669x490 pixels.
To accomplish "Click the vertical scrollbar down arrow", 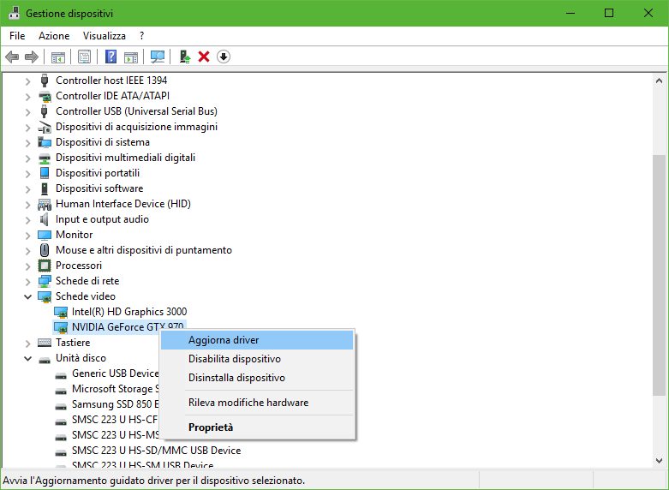I will pyautogui.click(x=659, y=461).
